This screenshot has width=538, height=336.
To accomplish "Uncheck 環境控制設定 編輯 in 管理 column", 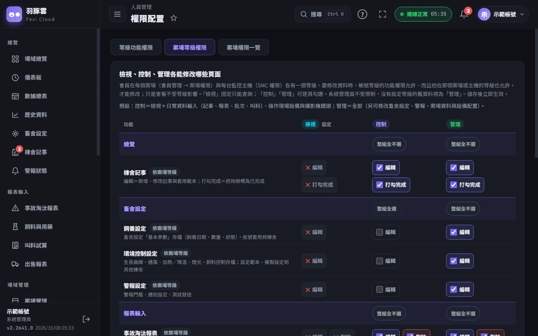I will [460, 261].
